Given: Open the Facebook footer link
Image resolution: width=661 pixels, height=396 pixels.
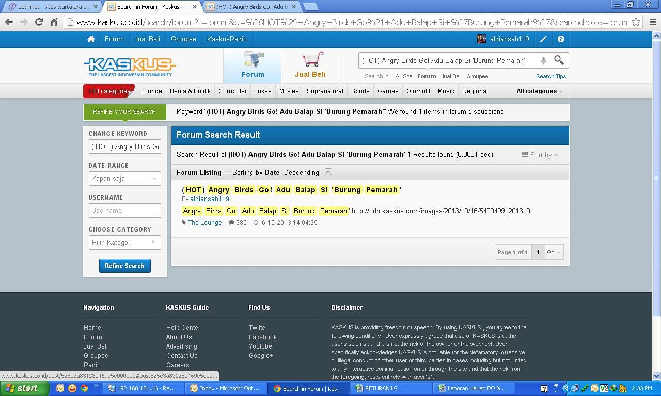Looking at the screenshot, I should pos(263,337).
